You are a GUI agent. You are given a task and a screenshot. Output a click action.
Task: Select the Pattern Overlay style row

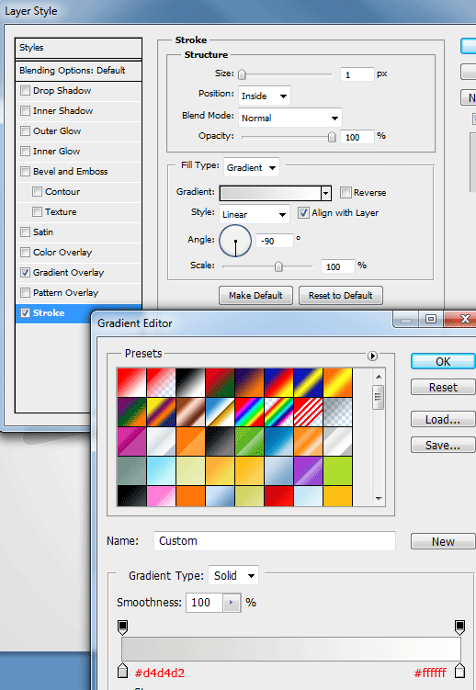(x=78, y=293)
